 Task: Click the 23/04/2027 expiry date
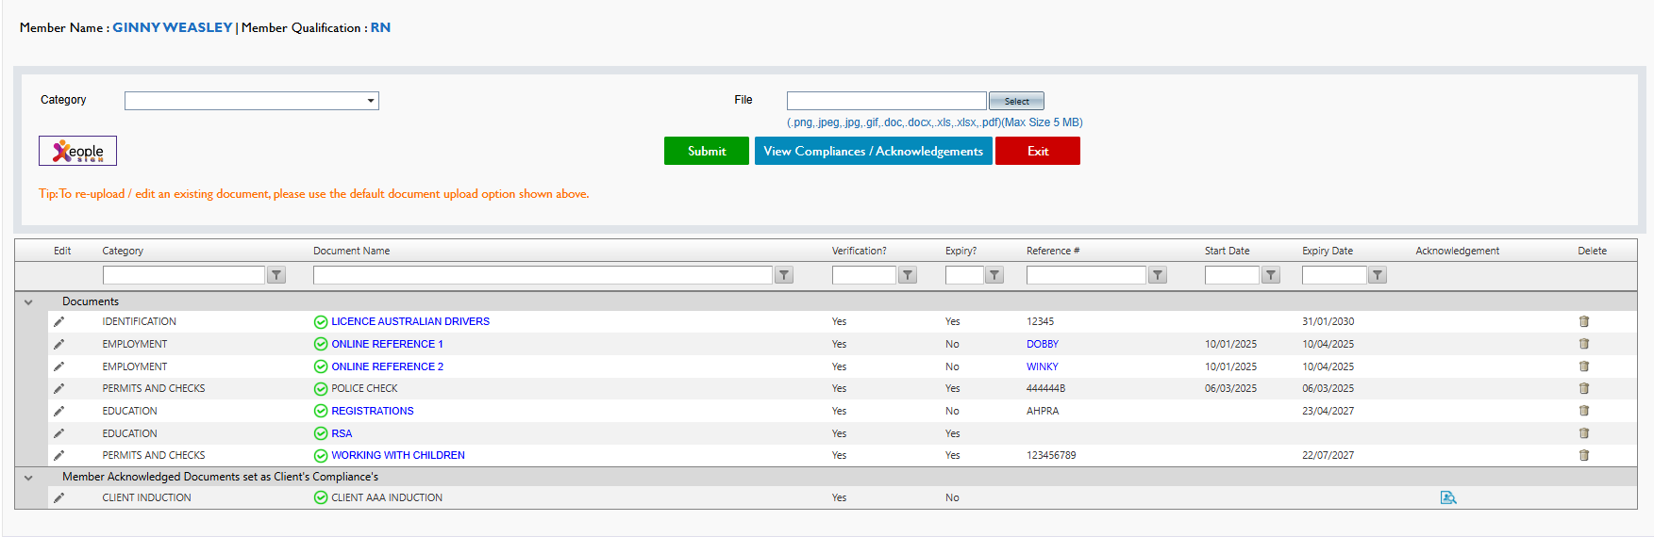pyautogui.click(x=1328, y=411)
